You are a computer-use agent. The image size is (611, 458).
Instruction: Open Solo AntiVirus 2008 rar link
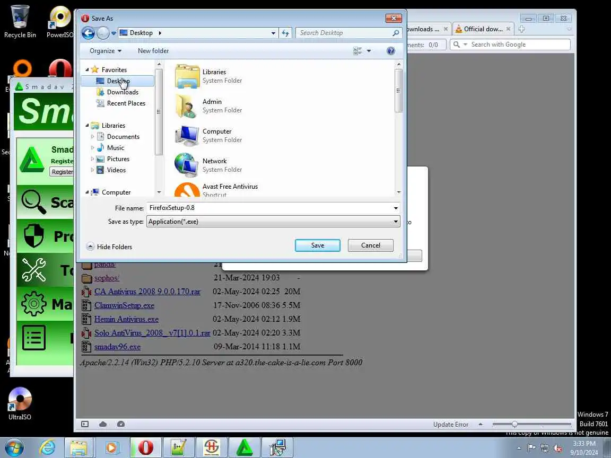coord(152,333)
